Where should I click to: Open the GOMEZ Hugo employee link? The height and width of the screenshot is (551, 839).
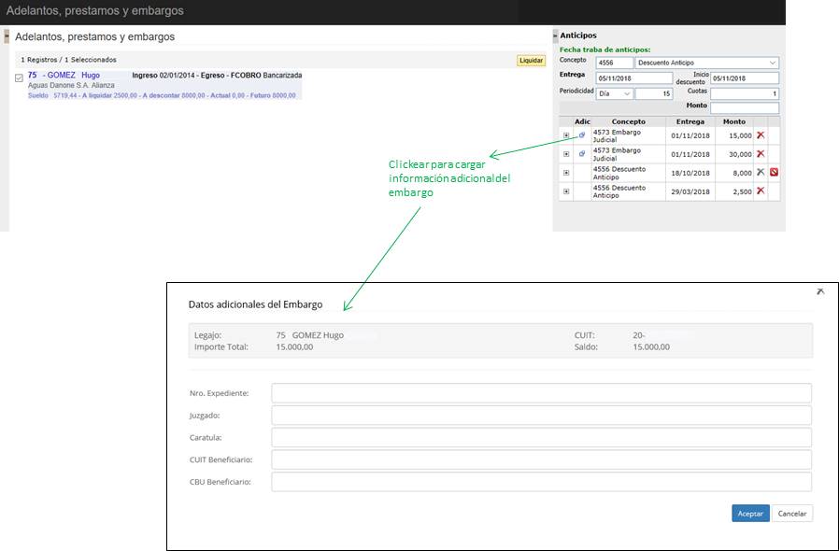coord(73,75)
